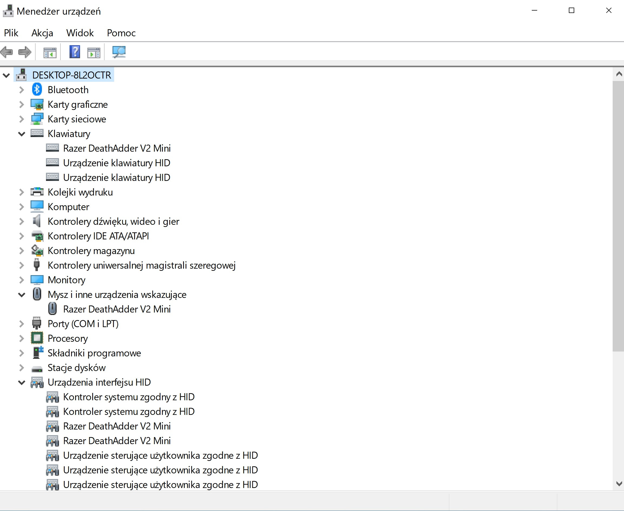The image size is (624, 511).
Task: Click the Help question mark toolbar icon
Action: (75, 52)
